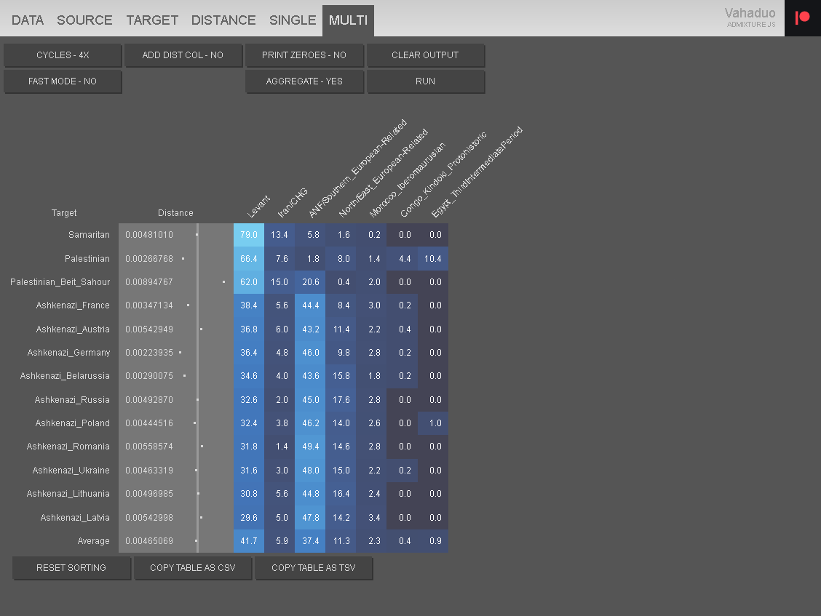Screen dimensions: 821x616
Task: Click COPY TABLE AS TSV
Action: click(314, 568)
